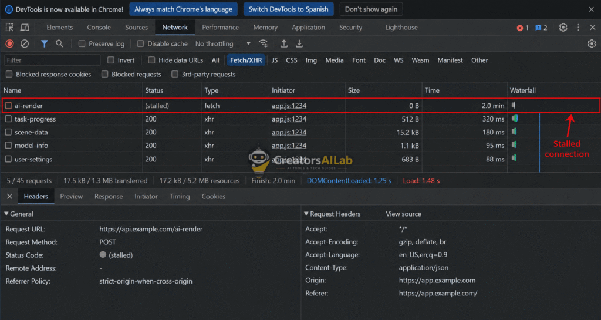This screenshot has width=601, height=320.
Task: Check Hide data URLs checkbox
Action: click(152, 60)
